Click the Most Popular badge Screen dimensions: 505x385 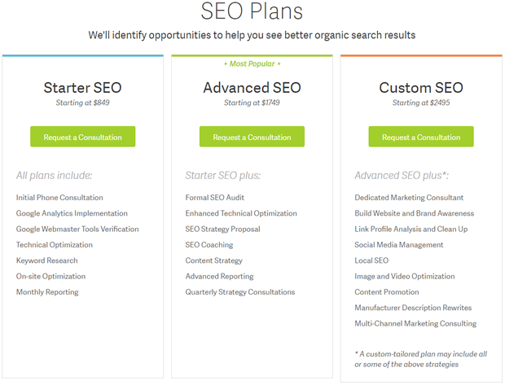click(x=253, y=63)
